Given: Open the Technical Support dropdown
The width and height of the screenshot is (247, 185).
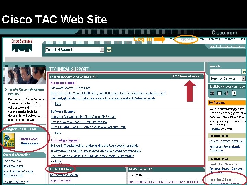Looking at the screenshot, I should point(75,50).
